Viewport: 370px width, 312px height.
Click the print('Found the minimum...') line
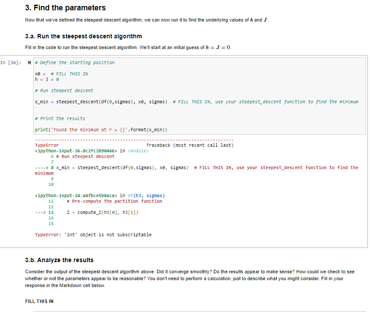pyautogui.click(x=101, y=130)
